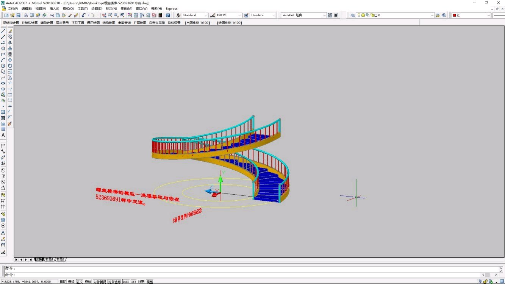Click the 钢结构计算 MSteel menu button
Image resolution: width=505 pixels, height=284 pixels.
pyautogui.click(x=11, y=23)
